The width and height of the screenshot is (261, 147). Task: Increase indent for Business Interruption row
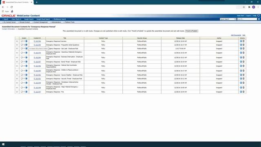(26, 58)
